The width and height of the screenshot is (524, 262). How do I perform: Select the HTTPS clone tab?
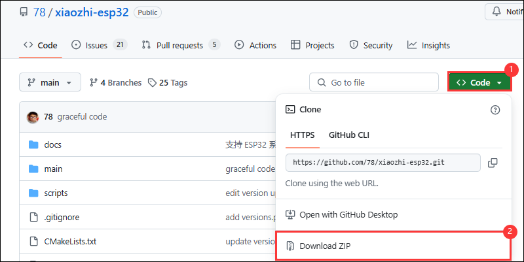click(302, 135)
